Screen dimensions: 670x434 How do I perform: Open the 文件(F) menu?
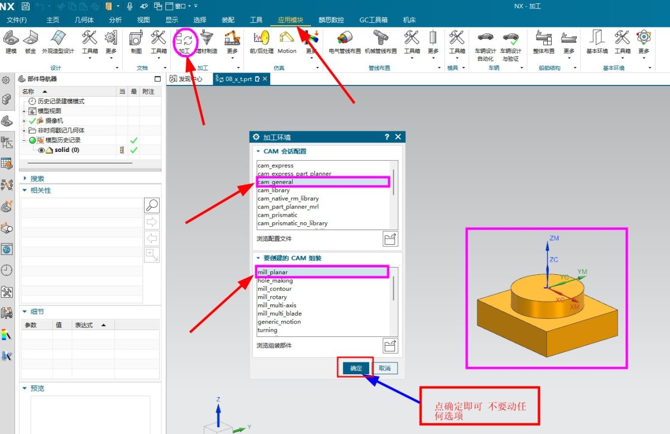click(17, 20)
